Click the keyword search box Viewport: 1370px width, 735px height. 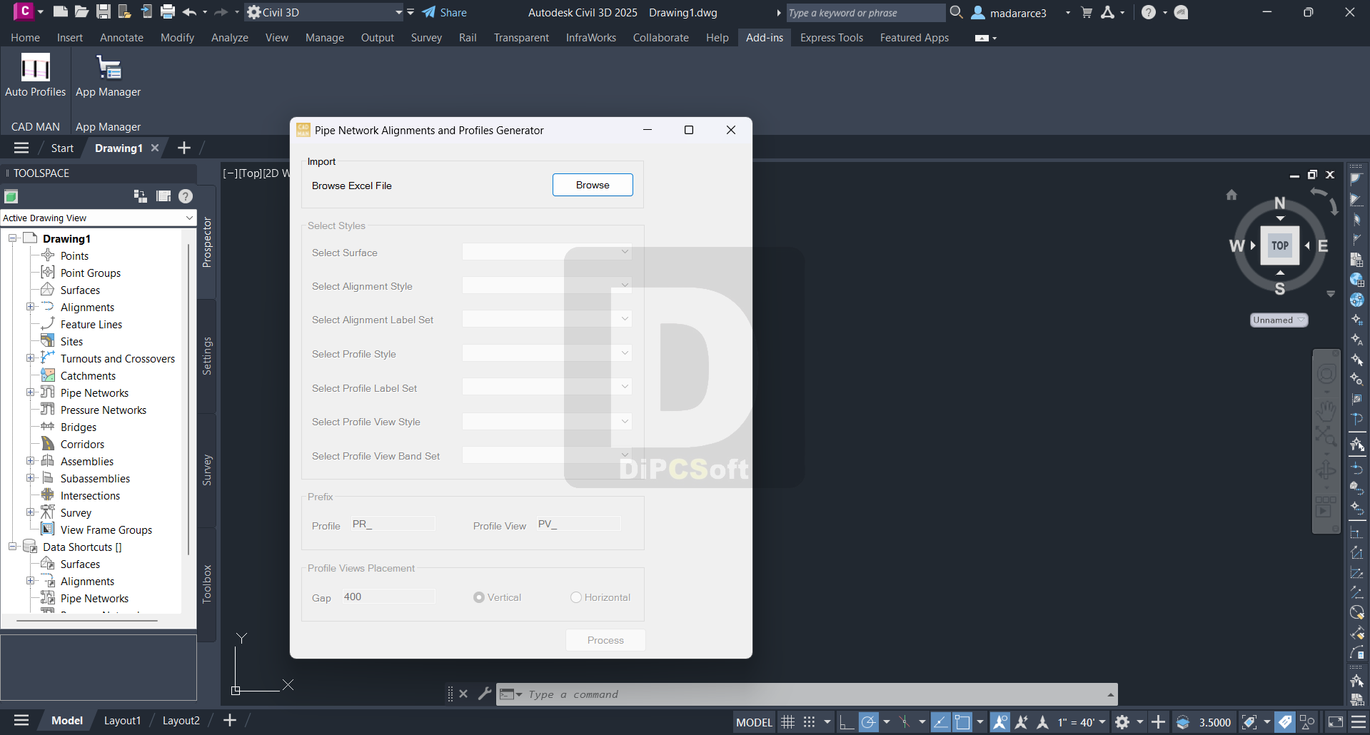pos(865,13)
